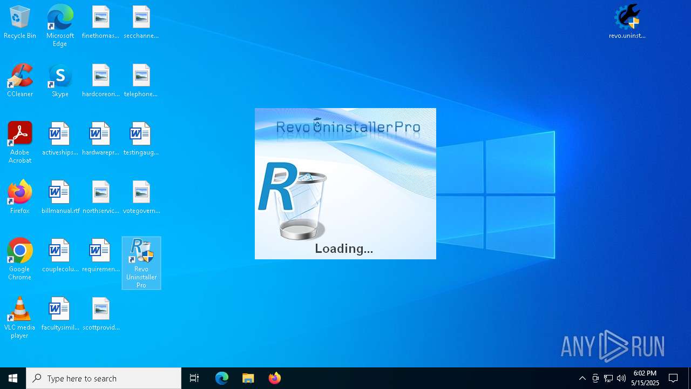This screenshot has width=691, height=389.
Task: Select the requiremen Word document
Action: pyautogui.click(x=100, y=256)
